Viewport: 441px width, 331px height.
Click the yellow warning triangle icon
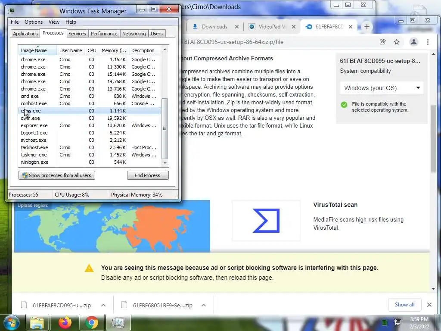click(89, 268)
